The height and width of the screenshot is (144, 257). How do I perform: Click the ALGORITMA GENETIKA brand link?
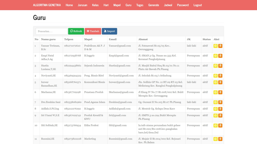47,5
